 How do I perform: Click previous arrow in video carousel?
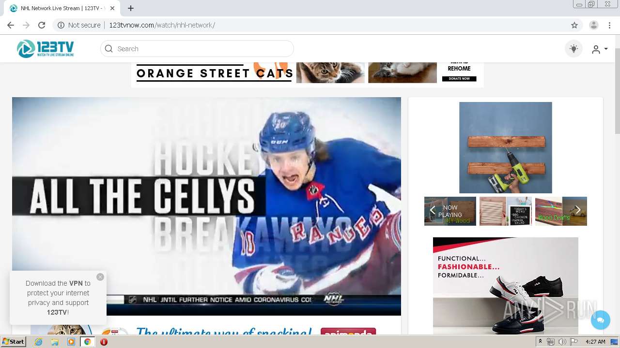433,210
